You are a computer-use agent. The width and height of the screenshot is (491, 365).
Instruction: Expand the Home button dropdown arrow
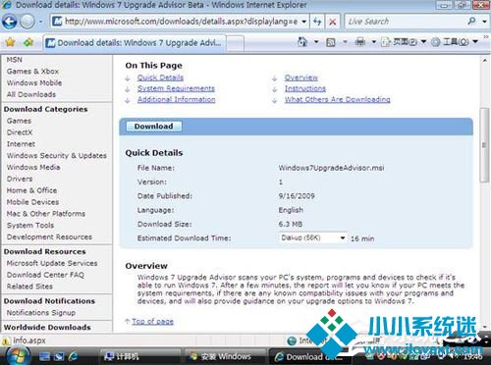(x=316, y=42)
